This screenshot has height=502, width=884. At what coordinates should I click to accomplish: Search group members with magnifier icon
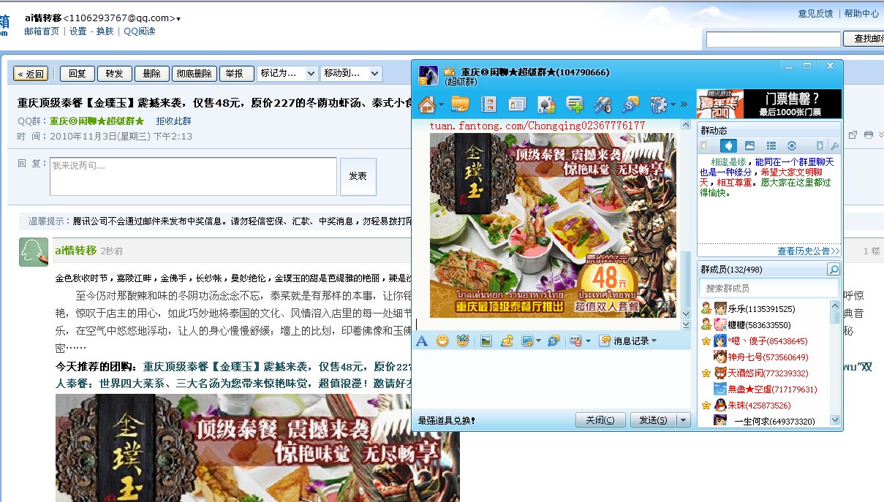834,270
